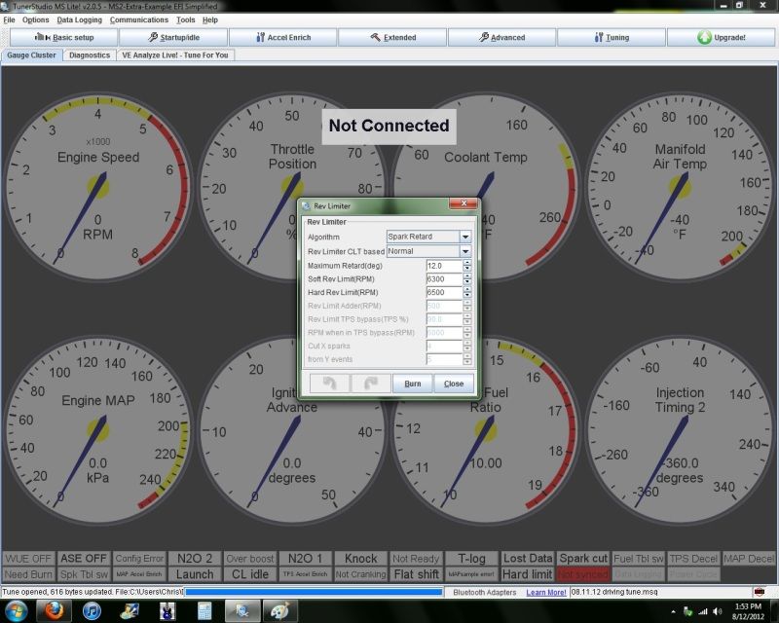
Task: Click the T-log indicator
Action: click(x=471, y=559)
